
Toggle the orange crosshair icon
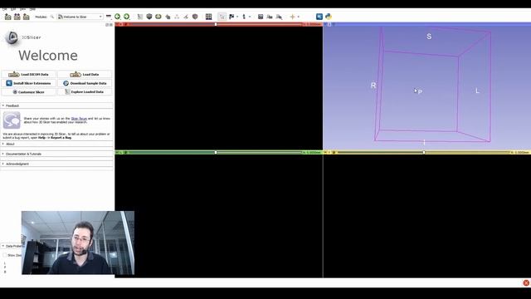(x=293, y=17)
